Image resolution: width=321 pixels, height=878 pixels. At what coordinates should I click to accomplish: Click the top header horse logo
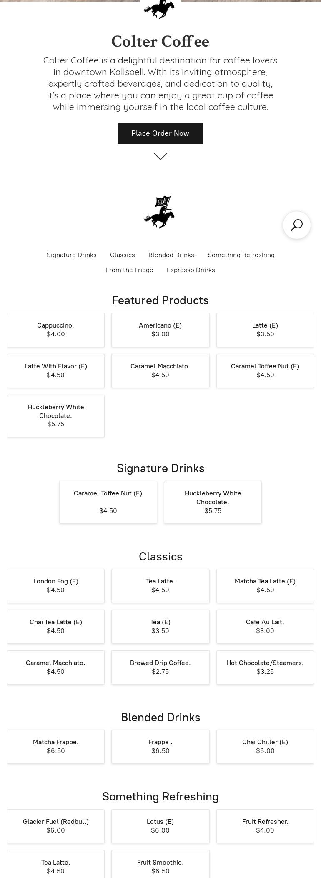[x=159, y=8]
